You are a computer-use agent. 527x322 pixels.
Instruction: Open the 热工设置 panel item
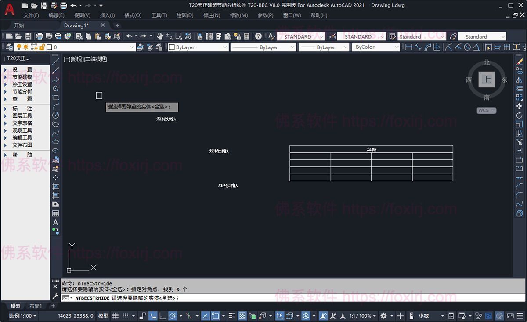coord(22,84)
